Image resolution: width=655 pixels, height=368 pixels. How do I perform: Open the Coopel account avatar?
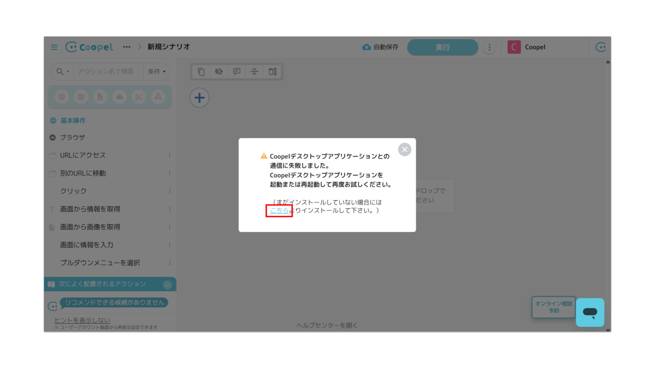tap(514, 47)
